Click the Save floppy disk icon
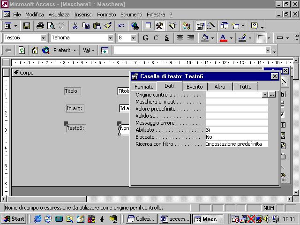 tap(27, 26)
